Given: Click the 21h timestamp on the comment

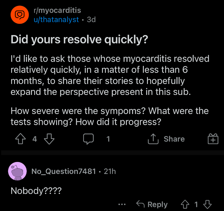Looking at the screenshot, I should tap(110, 171).
